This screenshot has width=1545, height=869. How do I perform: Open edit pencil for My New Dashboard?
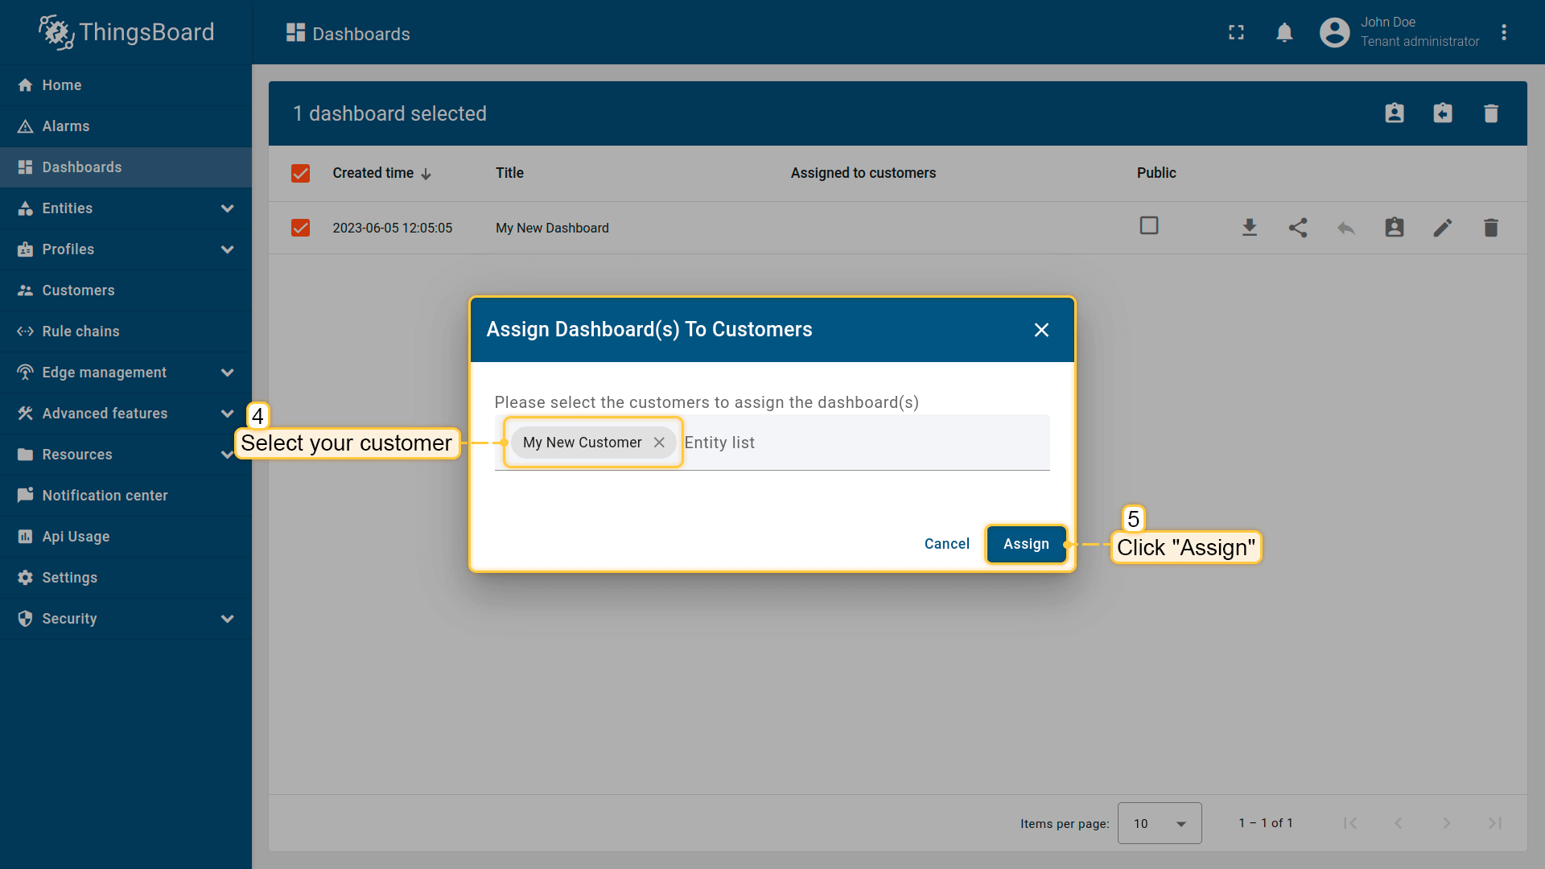1442,228
